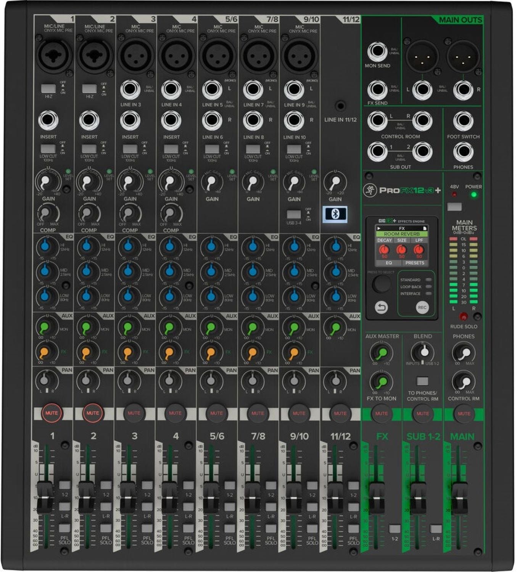Toggle the 48V phantom power switch
The height and width of the screenshot is (572, 517).
point(454,207)
